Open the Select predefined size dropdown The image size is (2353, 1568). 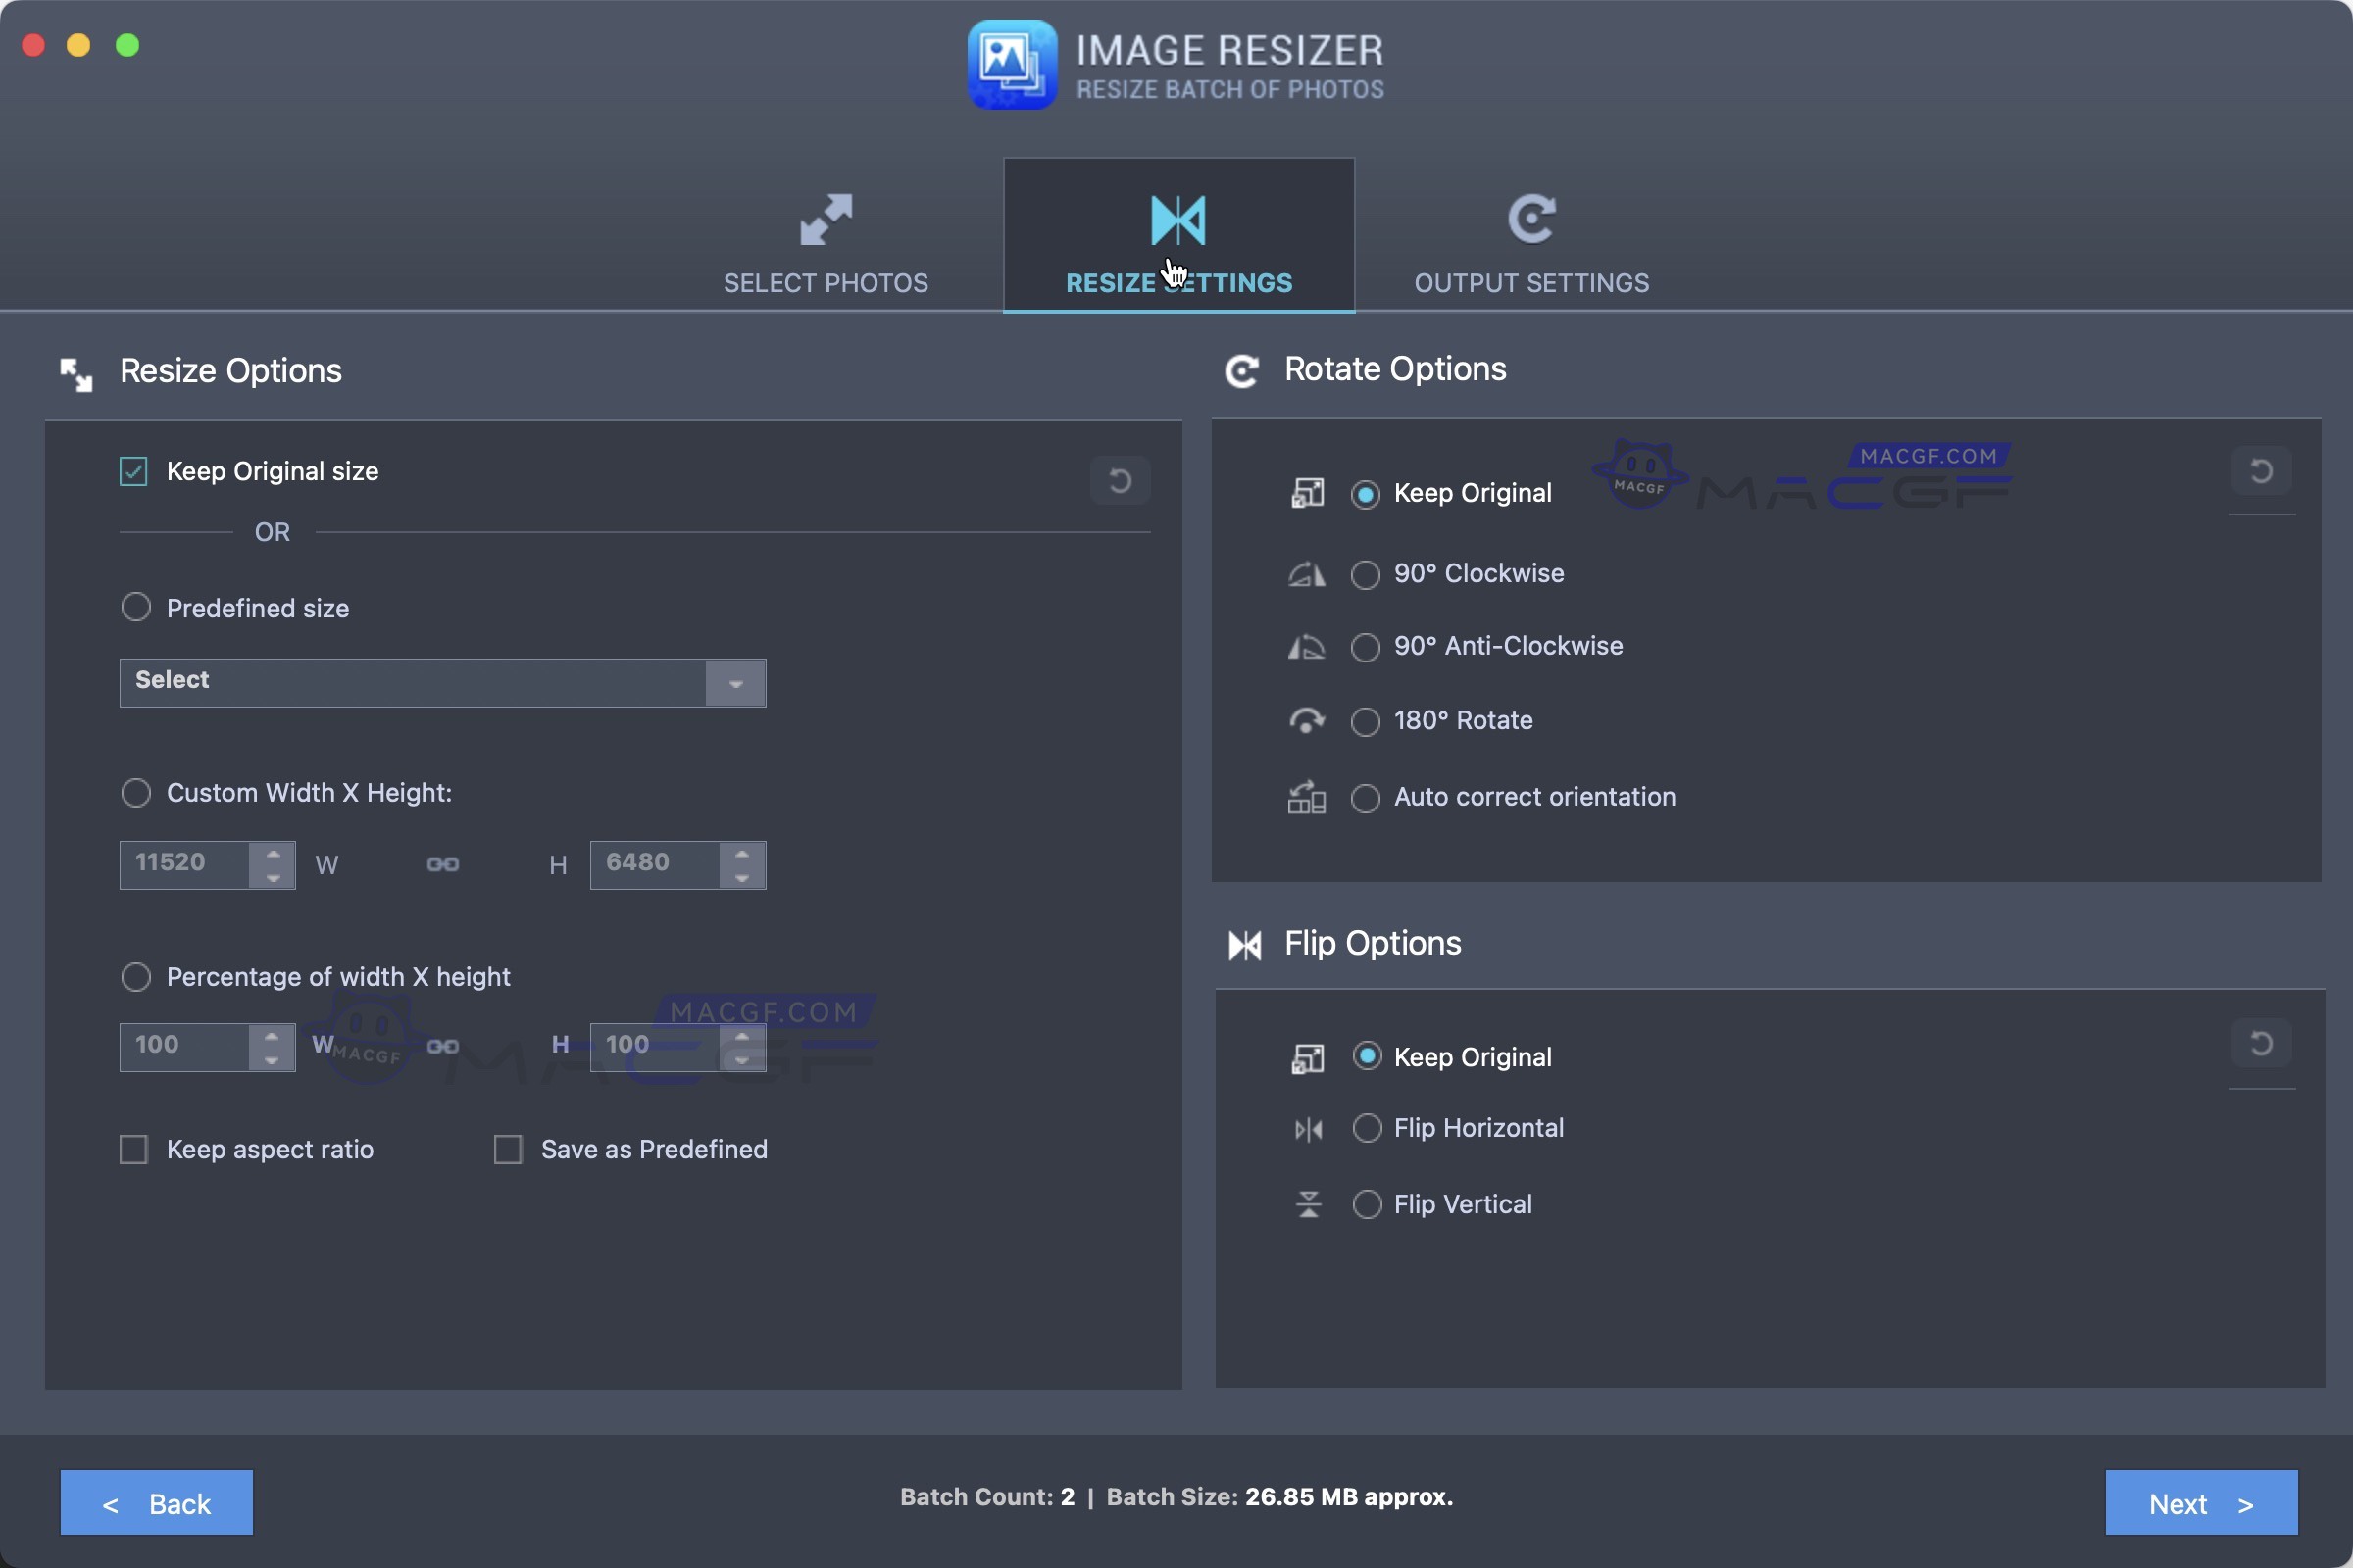735,683
